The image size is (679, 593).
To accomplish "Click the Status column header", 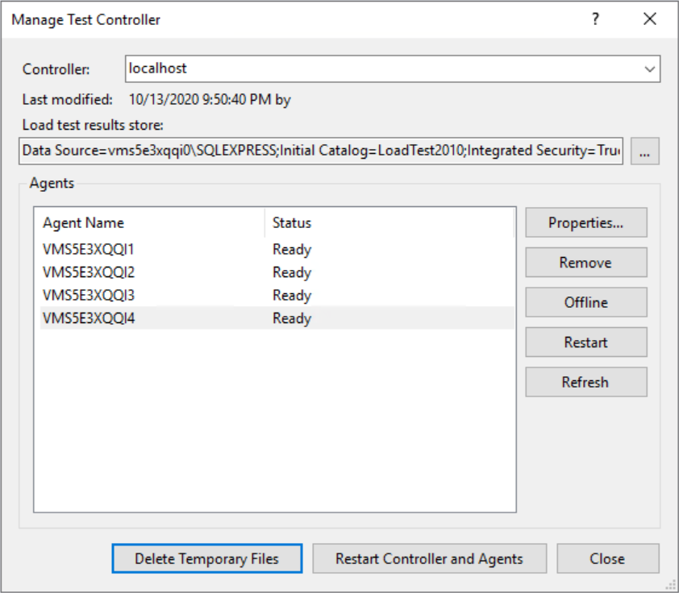I will (x=389, y=222).
